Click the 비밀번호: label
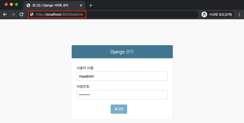Image resolution: width=244 pixels, height=123 pixels. (83, 87)
